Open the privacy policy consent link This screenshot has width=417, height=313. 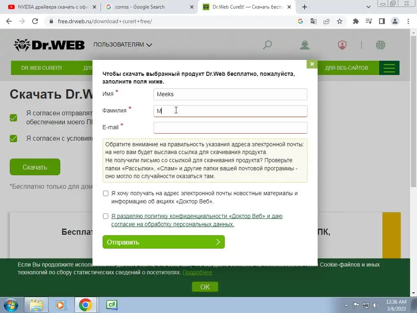tap(197, 220)
